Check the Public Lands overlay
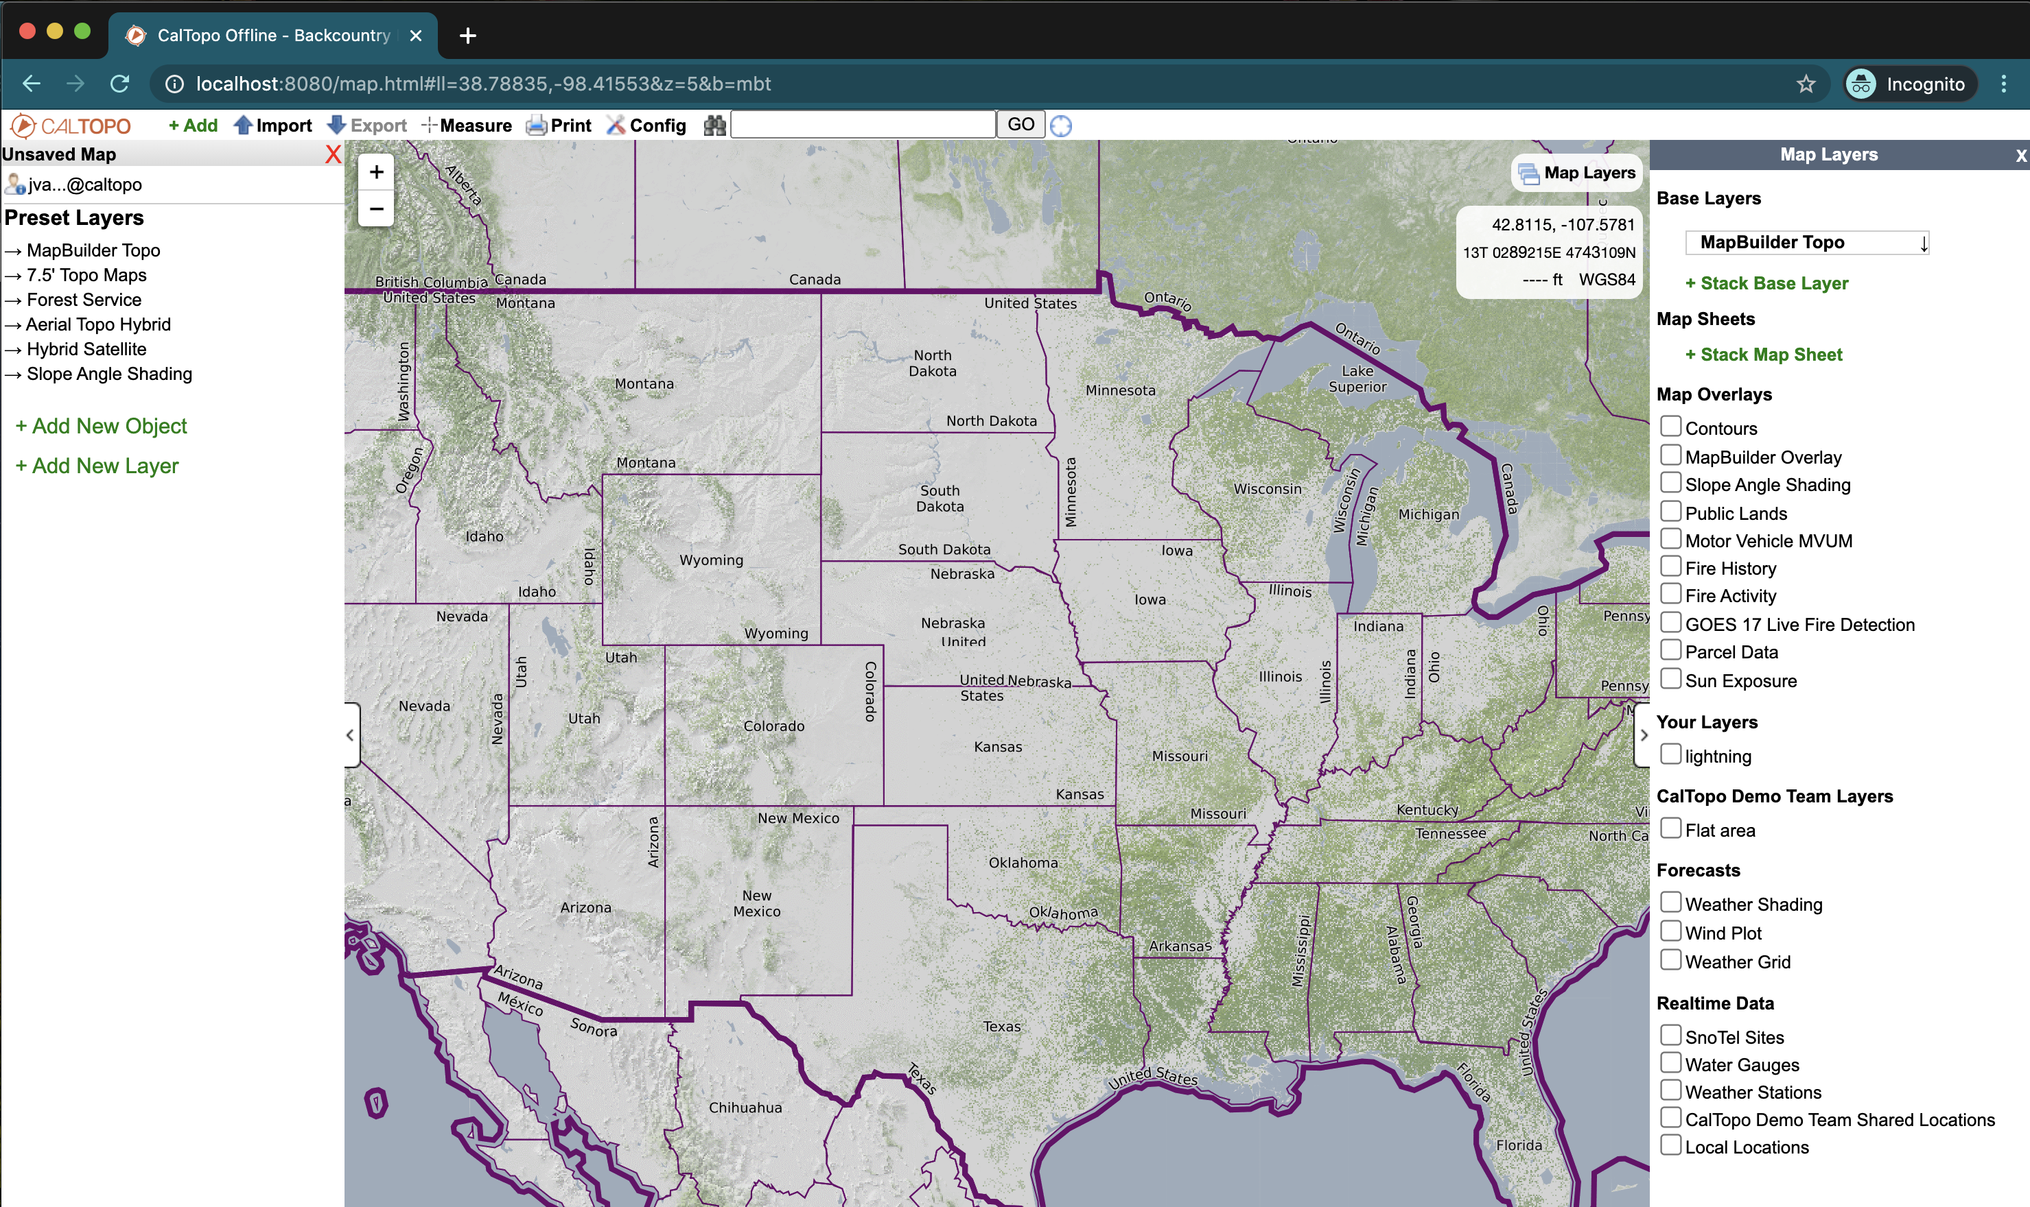This screenshot has width=2030, height=1207. pyautogui.click(x=1670, y=511)
